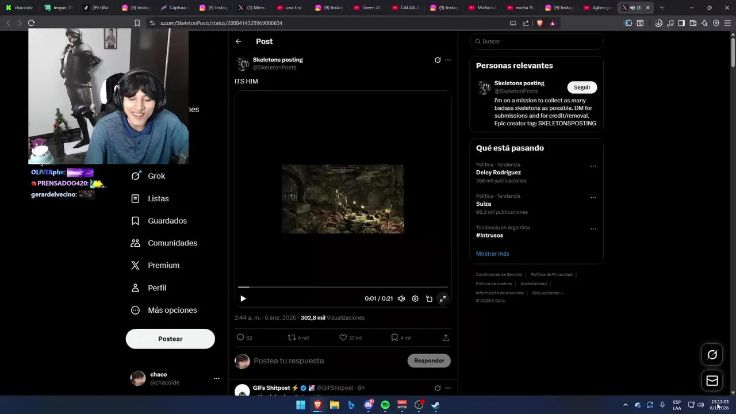Click the Postea tu respuesta field
The image size is (736, 414).
[328, 361]
